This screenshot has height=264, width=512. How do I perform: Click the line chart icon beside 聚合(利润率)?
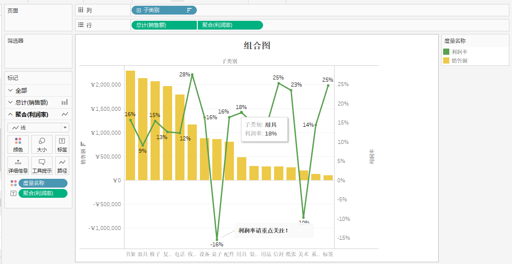[65, 114]
